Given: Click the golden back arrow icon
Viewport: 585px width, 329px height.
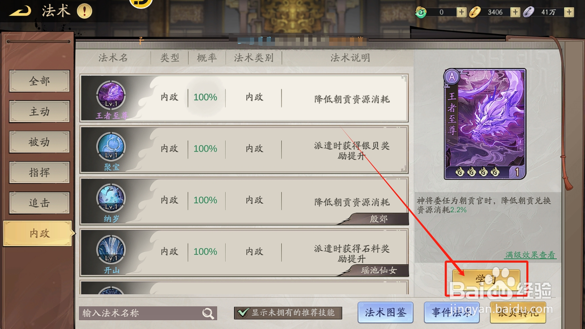Looking at the screenshot, I should pos(20,11).
